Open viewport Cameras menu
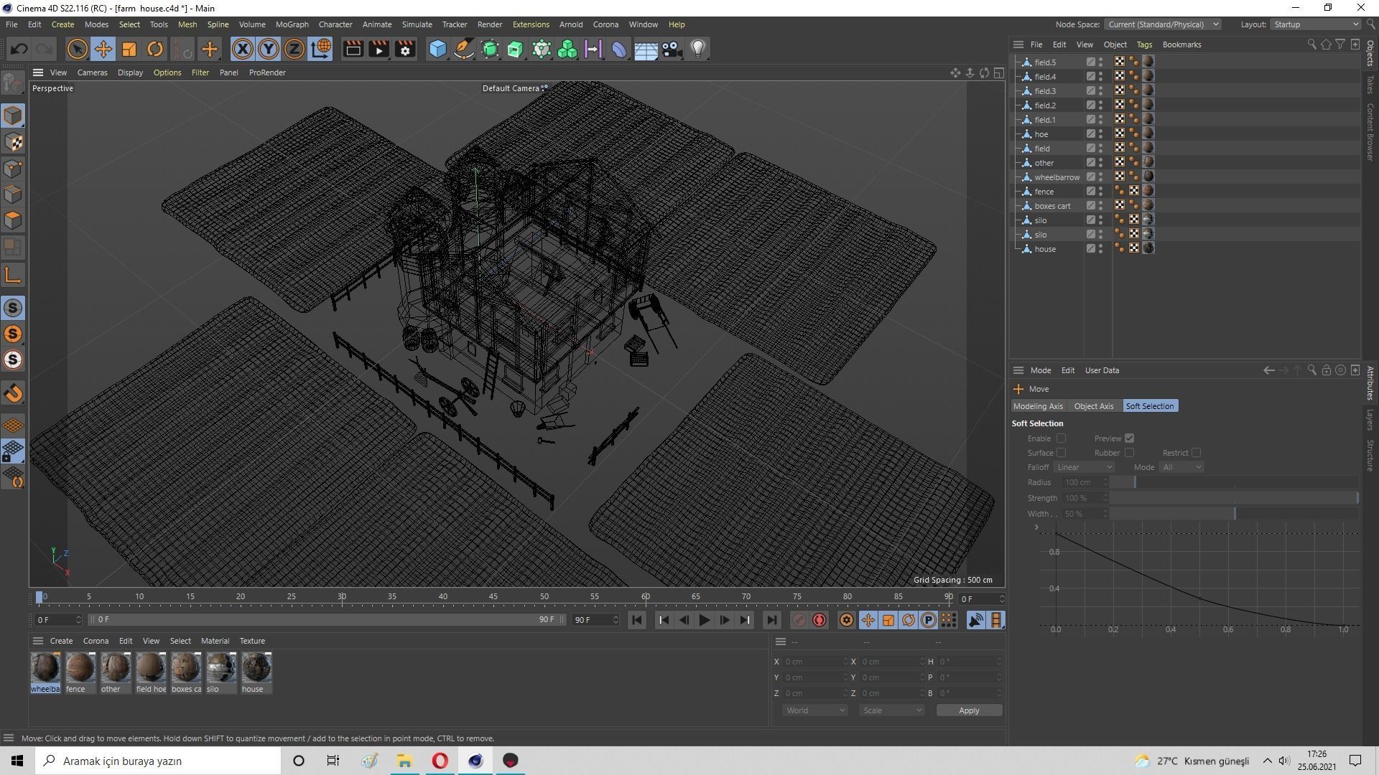The image size is (1379, 775). click(x=92, y=72)
